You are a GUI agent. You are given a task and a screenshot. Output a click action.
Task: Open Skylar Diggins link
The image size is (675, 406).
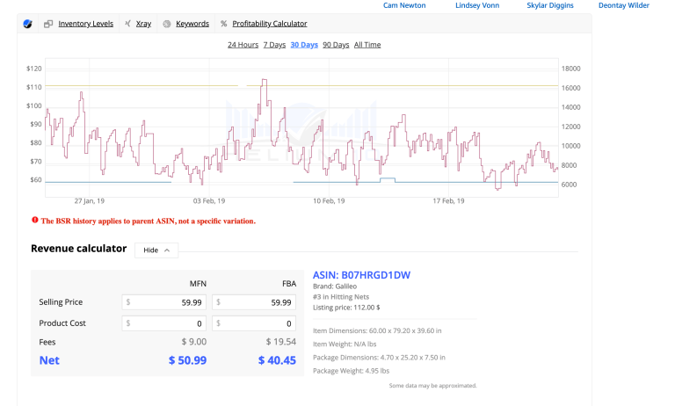click(x=550, y=5)
